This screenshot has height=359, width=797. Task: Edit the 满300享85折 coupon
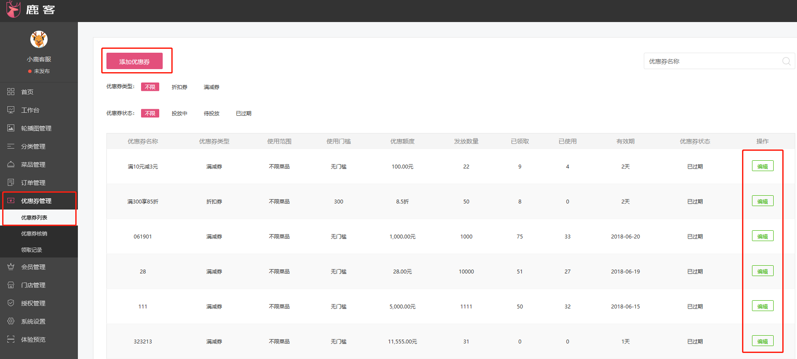coord(762,201)
